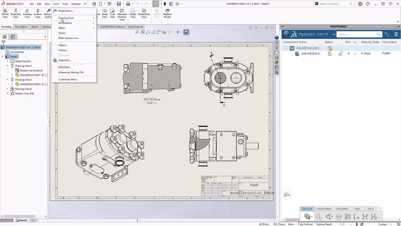Image resolution: width=401 pixels, height=226 pixels.
Task: Switch to the Annotation ribbon tab
Action: coord(21,27)
